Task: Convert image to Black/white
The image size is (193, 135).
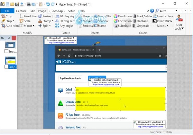Action: (142, 16)
